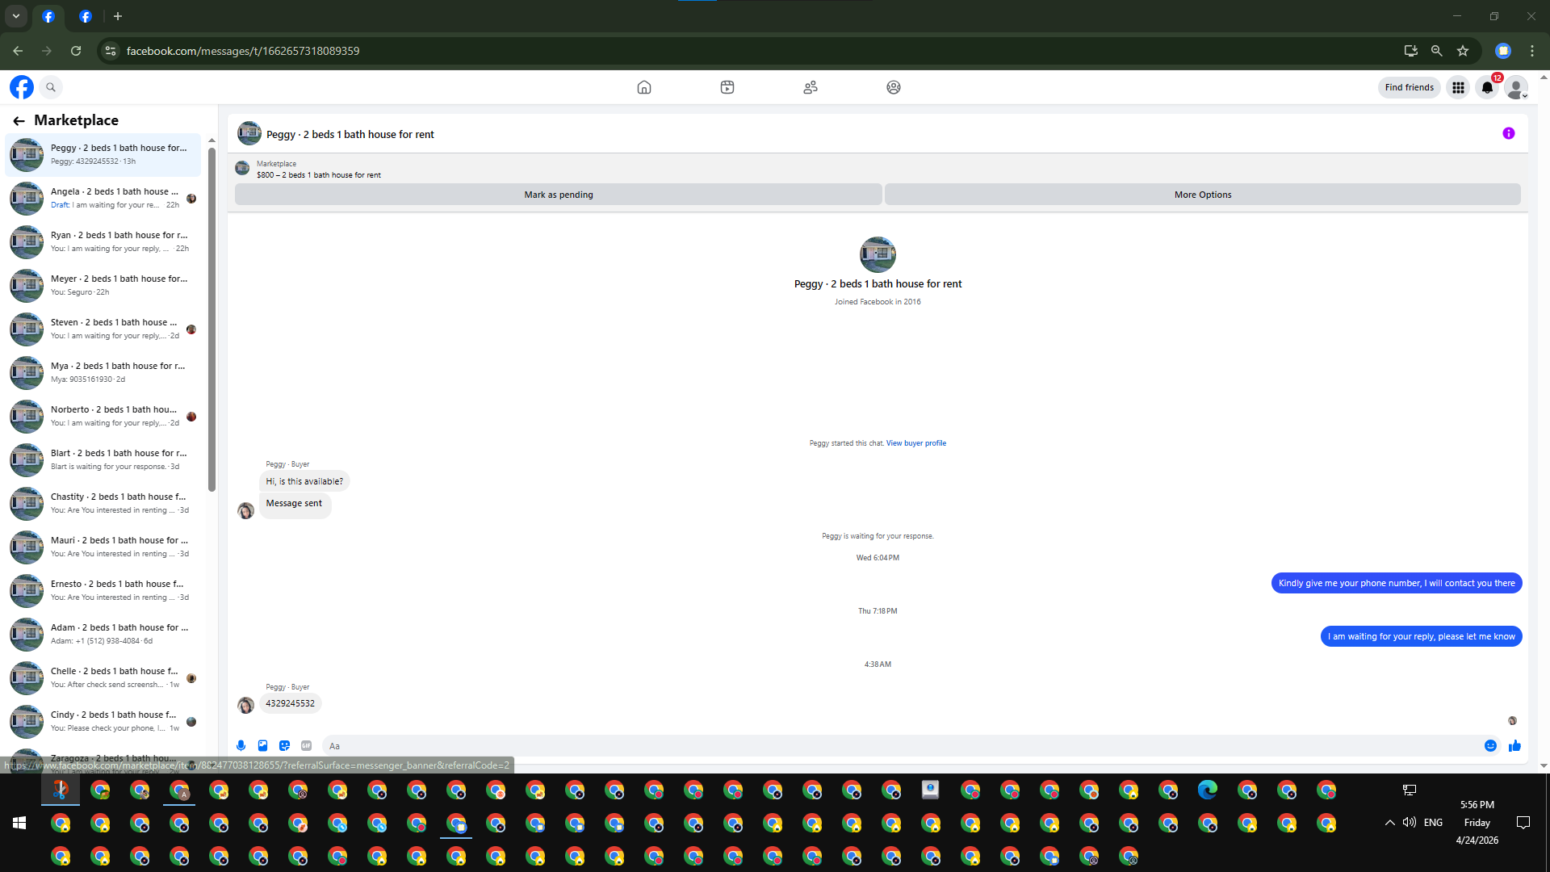
Task: Go back in browser history
Action: (18, 51)
